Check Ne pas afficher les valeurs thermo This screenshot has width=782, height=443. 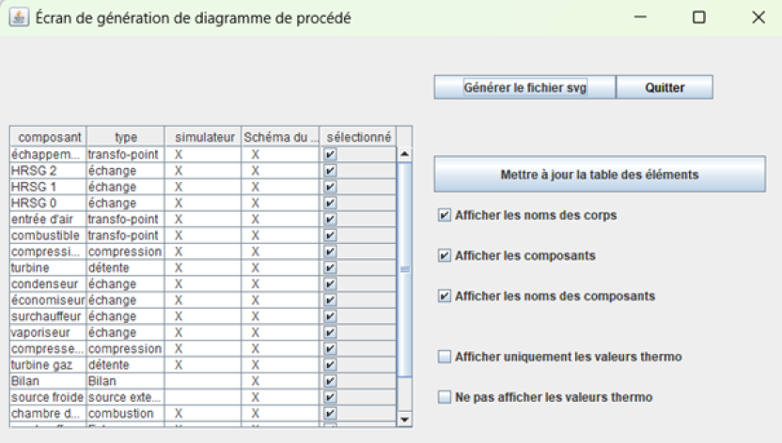pyautogui.click(x=445, y=397)
